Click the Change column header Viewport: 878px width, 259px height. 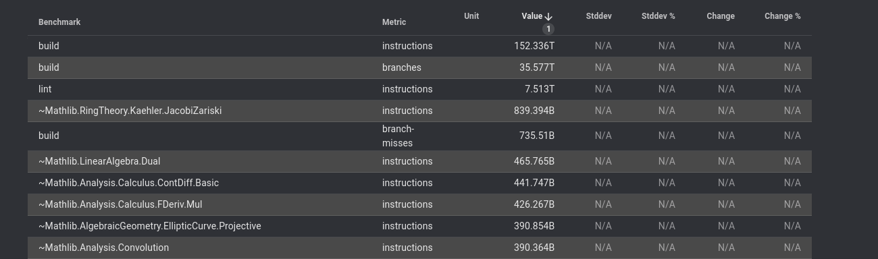click(x=721, y=16)
